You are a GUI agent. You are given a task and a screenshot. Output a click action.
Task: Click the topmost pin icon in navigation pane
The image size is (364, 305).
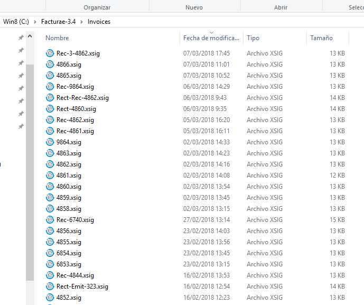(21, 38)
